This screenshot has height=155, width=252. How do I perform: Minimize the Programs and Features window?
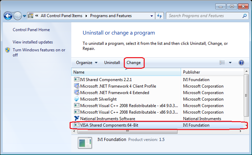220,7
